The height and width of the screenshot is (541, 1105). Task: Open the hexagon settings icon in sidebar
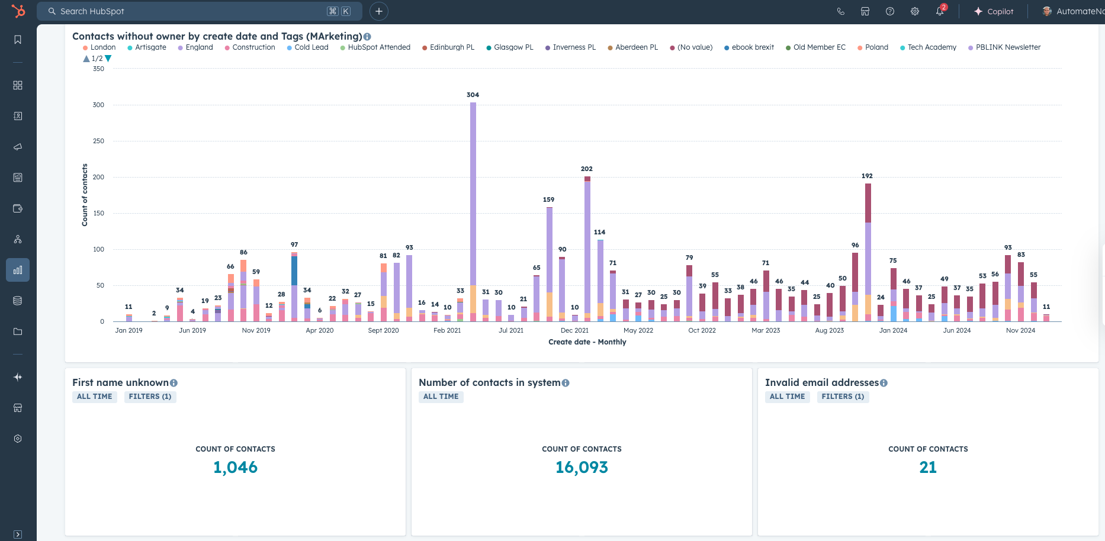(18, 439)
